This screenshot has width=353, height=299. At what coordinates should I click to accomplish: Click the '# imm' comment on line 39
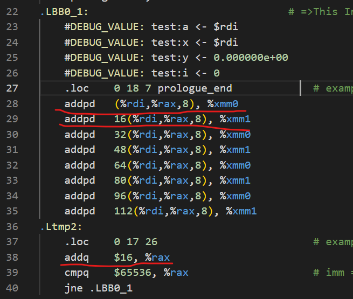[329, 273]
